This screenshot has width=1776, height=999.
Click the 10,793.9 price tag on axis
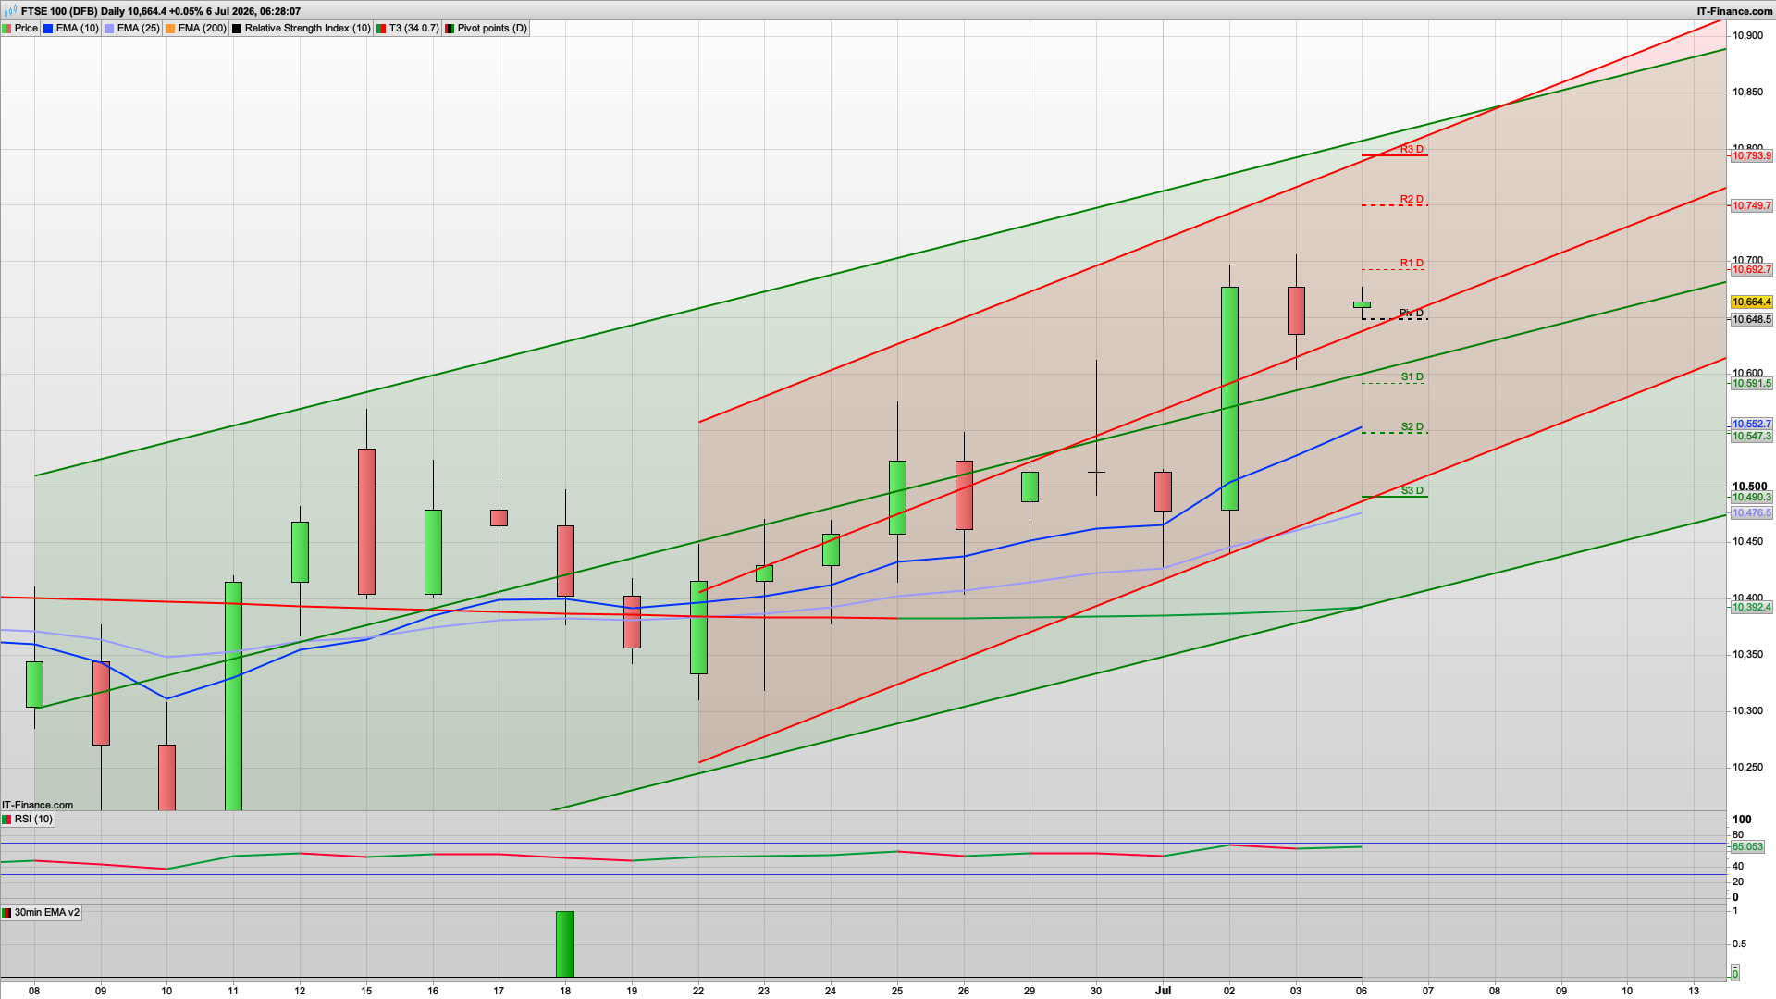(1751, 156)
